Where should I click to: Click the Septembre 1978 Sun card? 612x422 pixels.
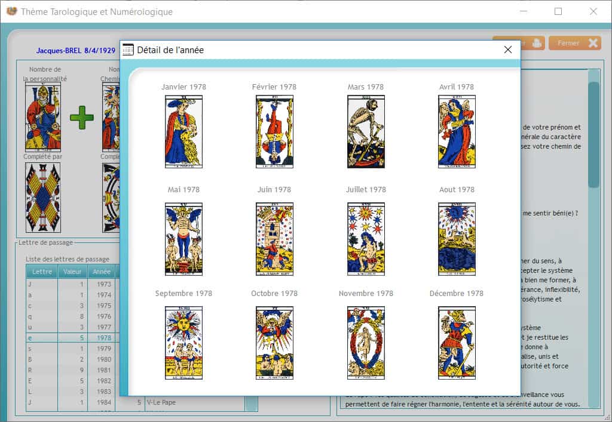184,343
